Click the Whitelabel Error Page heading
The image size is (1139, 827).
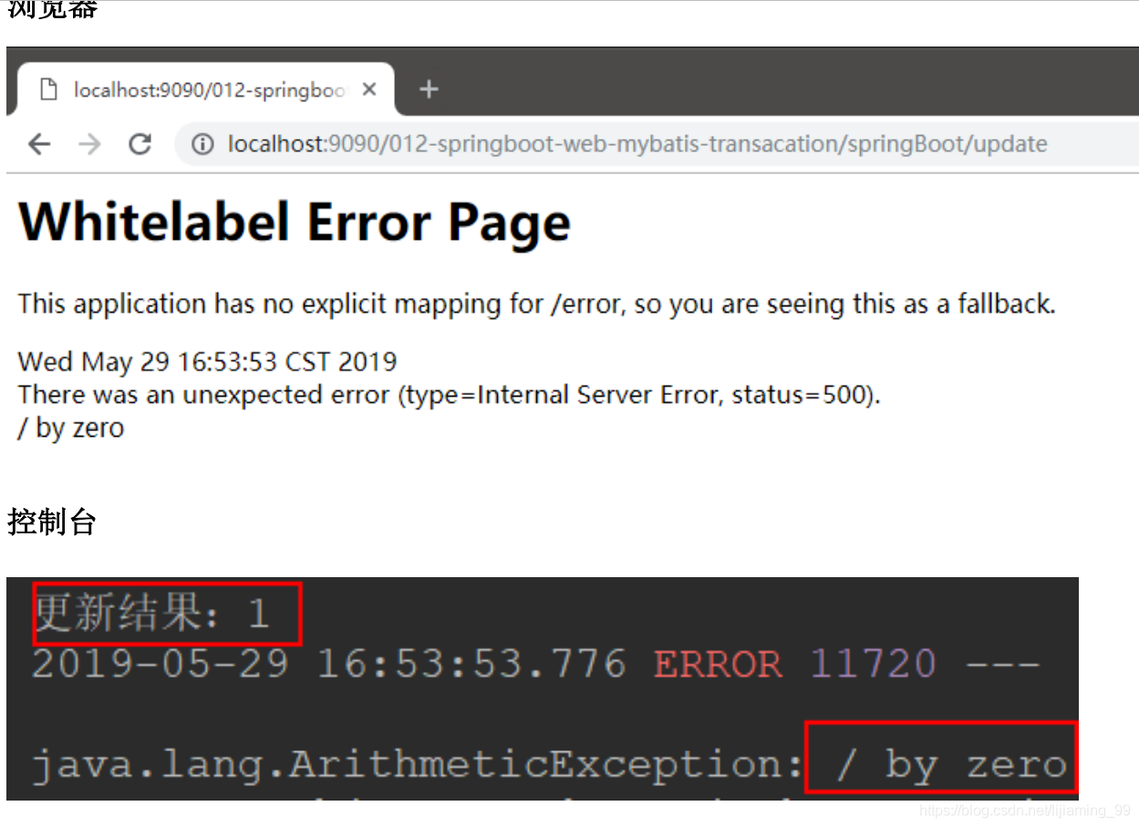[295, 222]
